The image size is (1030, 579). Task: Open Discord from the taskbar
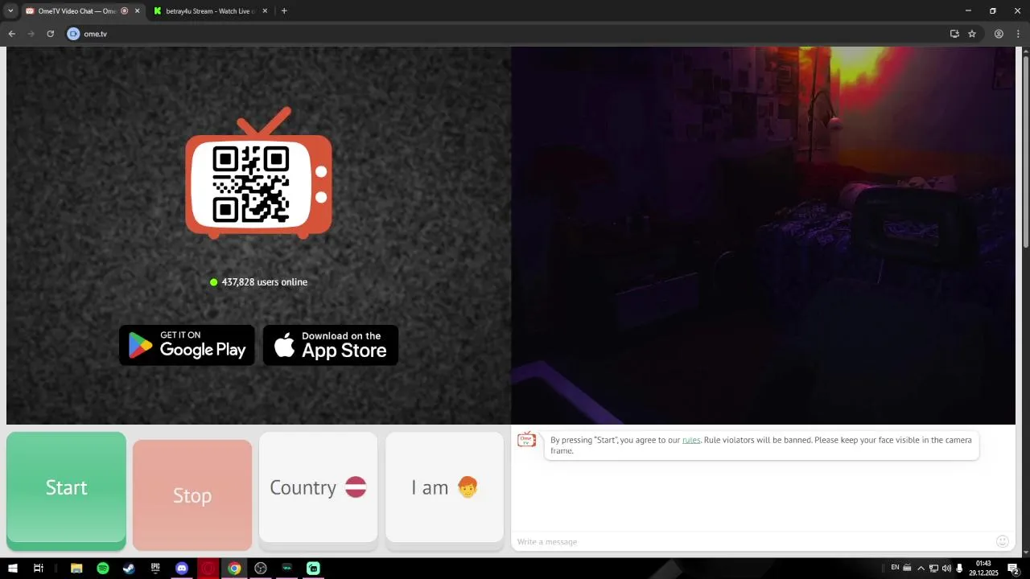click(x=182, y=569)
